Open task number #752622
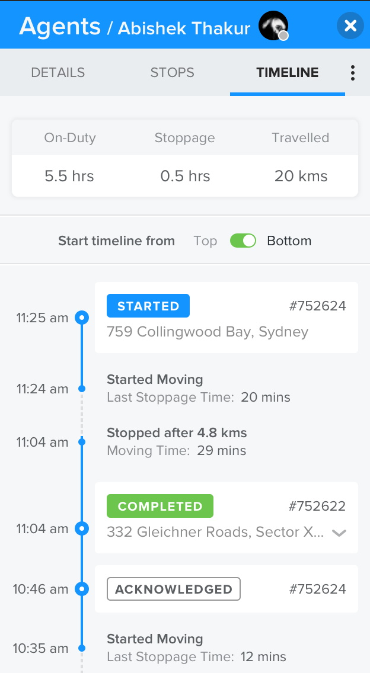The height and width of the screenshot is (673, 370). (x=317, y=506)
